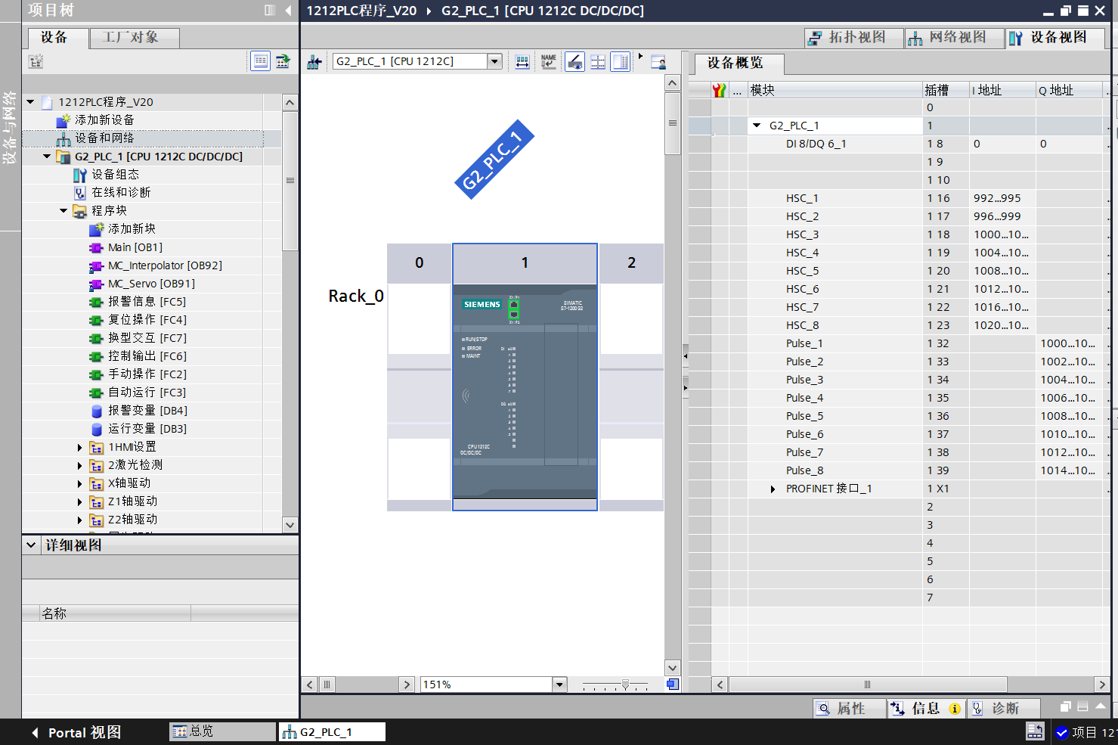Collapse the 程序块 program blocks folder
Viewport: 1118px width, 745px height.
pyautogui.click(x=63, y=211)
